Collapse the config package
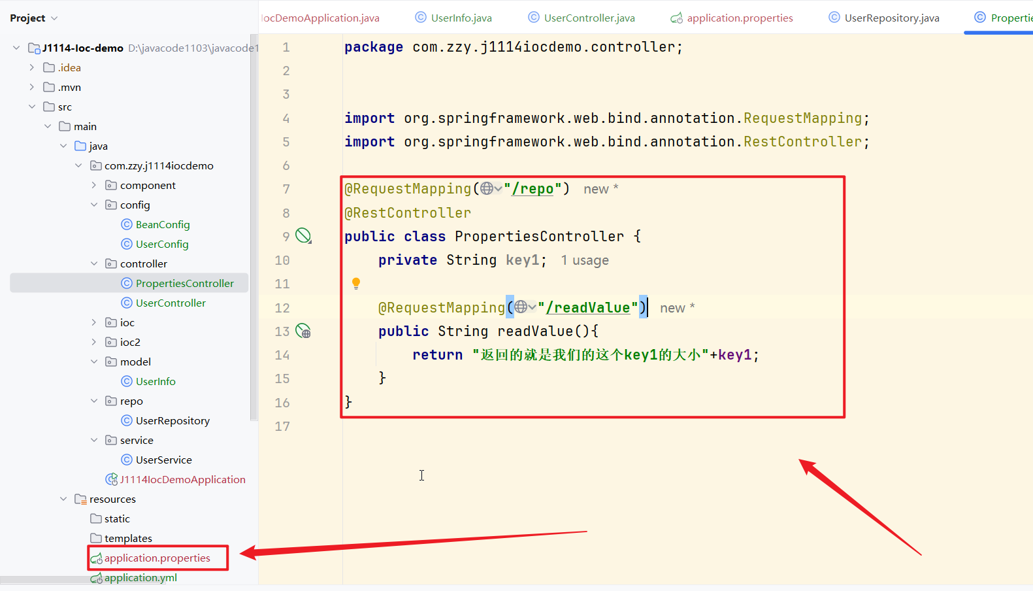 tap(94, 205)
